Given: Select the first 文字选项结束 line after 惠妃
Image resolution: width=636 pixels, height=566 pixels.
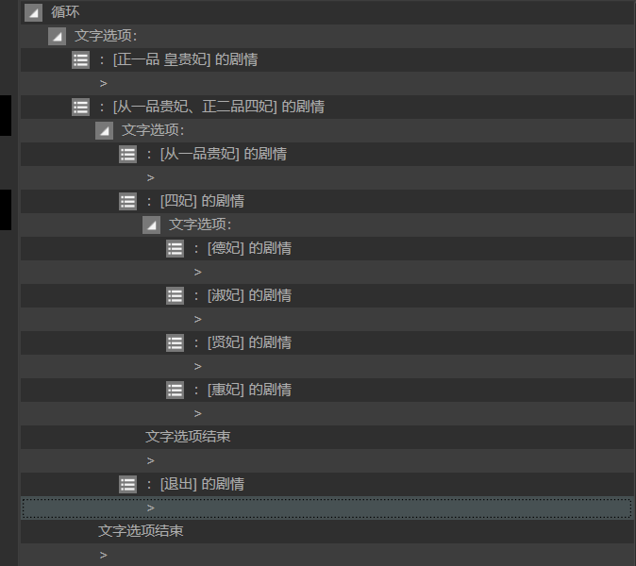Looking at the screenshot, I should coord(188,437).
